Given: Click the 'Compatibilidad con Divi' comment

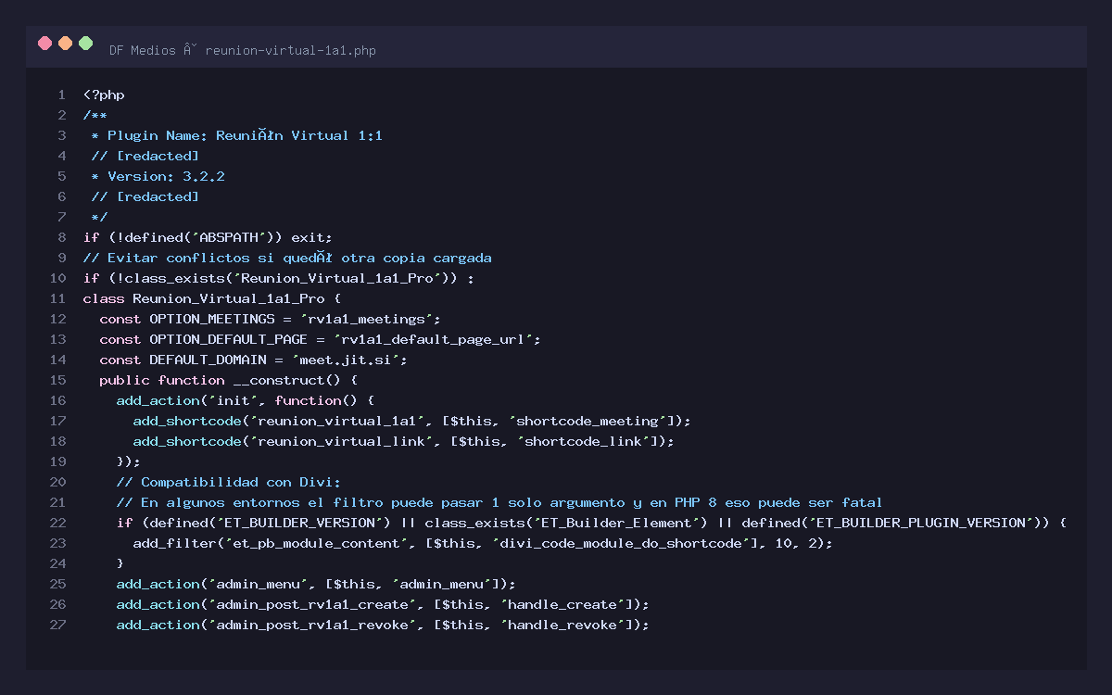Looking at the screenshot, I should [x=228, y=482].
